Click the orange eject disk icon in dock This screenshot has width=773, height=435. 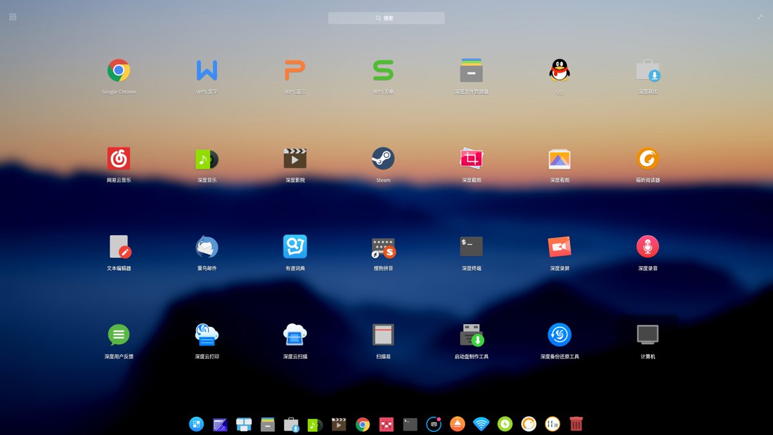click(x=457, y=424)
